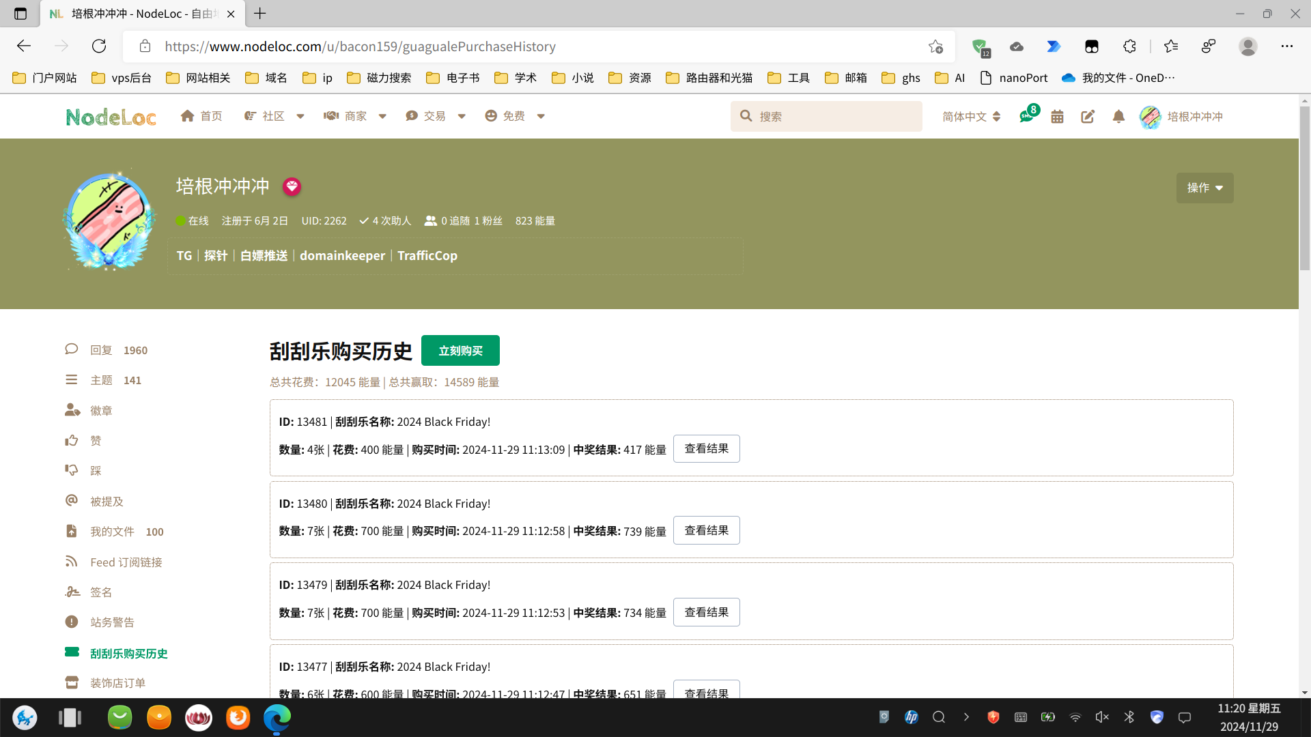Click the 搜索 search field
The width and height of the screenshot is (1311, 737).
click(x=826, y=116)
